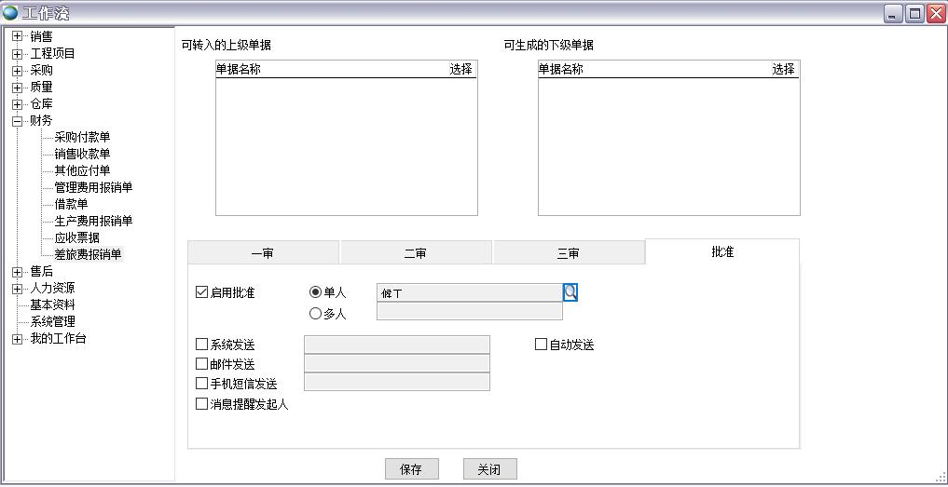The width and height of the screenshot is (948, 487).
Task: Click the 保存 button
Action: 411,469
